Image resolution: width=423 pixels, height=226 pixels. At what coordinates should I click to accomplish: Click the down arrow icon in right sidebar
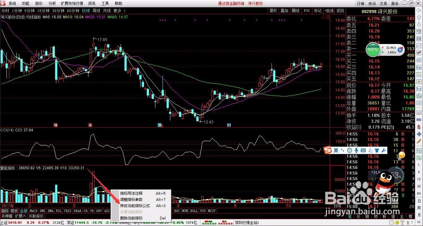tap(419, 25)
